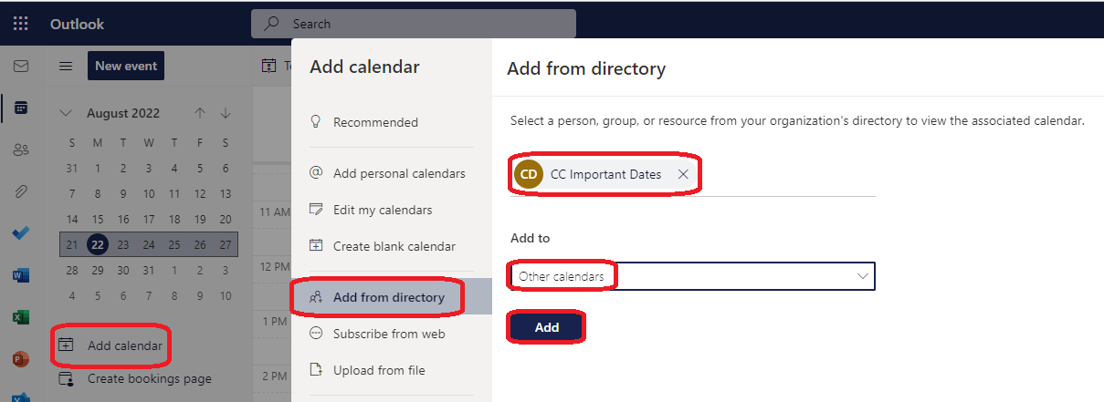Toggle the hamburger navigation pane button
The height and width of the screenshot is (402, 1104).
click(x=66, y=66)
